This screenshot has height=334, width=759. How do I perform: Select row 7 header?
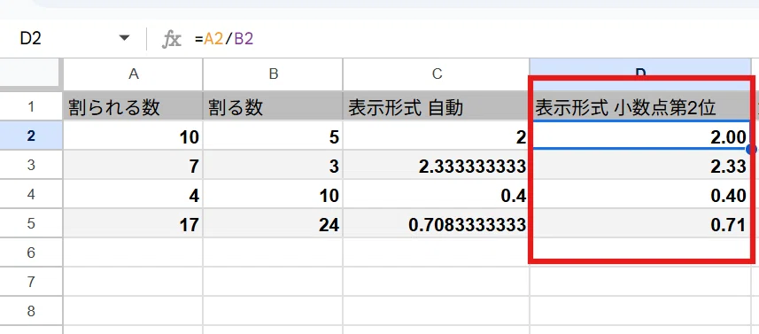coord(32,281)
